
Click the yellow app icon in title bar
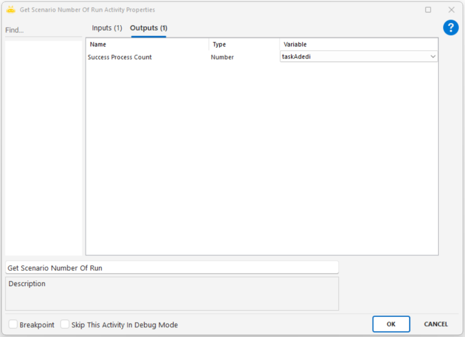pyautogui.click(x=11, y=10)
